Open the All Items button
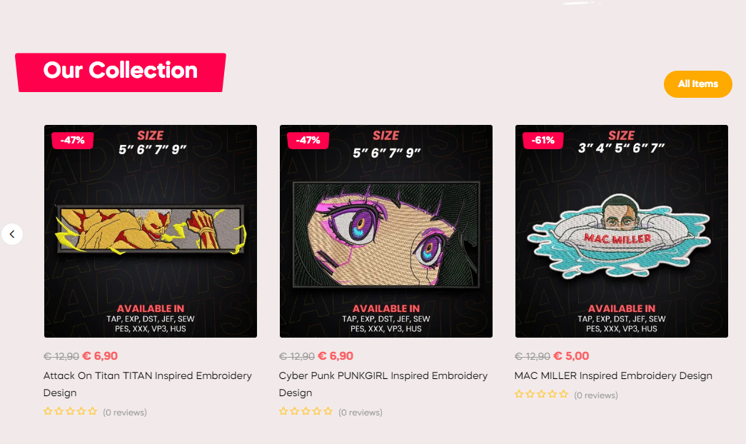This screenshot has width=746, height=444. pos(697,84)
